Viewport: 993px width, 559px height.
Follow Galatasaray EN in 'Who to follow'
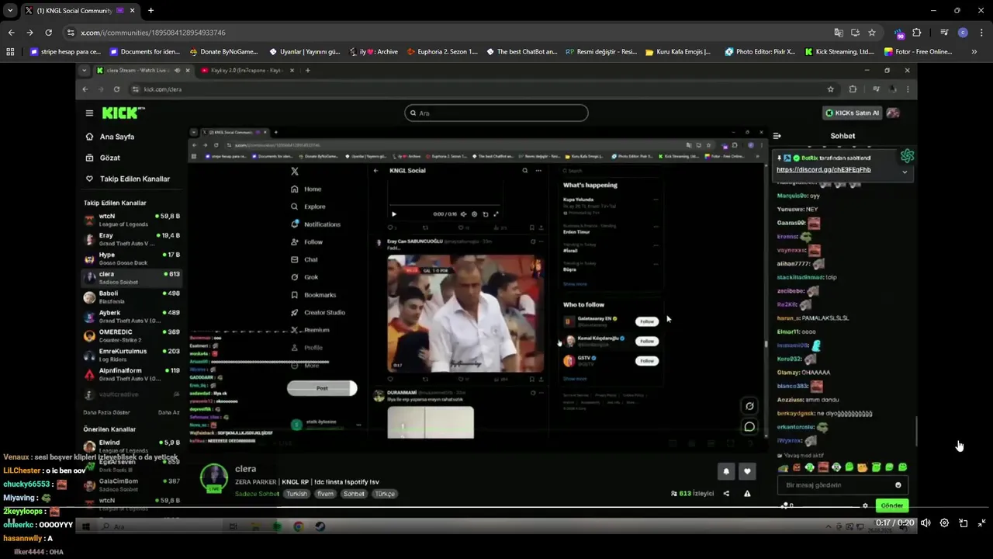[647, 321]
